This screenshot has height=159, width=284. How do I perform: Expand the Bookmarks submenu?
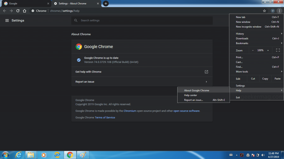[282, 43]
